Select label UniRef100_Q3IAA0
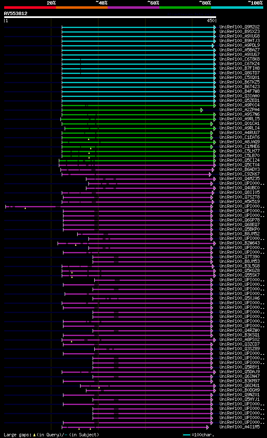 tap(239, 96)
